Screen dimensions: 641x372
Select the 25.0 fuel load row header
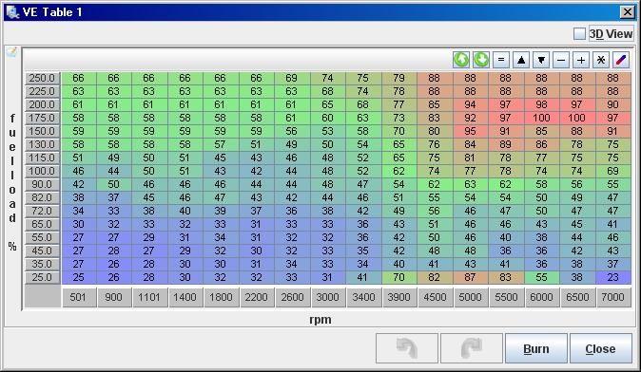pos(43,277)
